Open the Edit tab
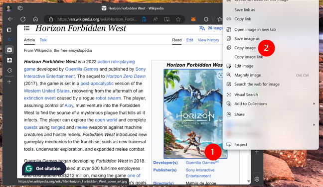This screenshot has width=323, height=187. tap(189, 40)
